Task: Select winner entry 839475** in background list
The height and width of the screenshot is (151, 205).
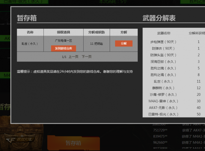Action: click(160, 136)
